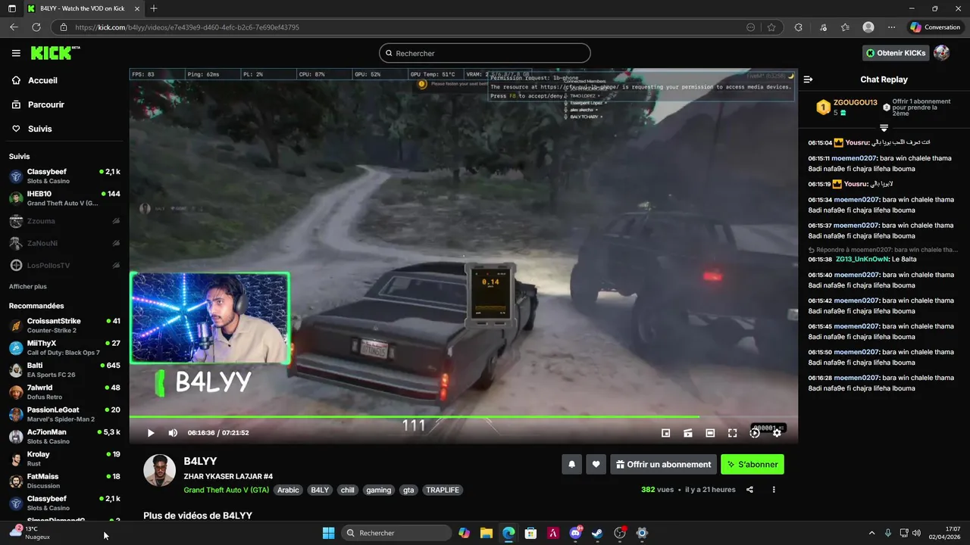Create a clip from the video
The height and width of the screenshot is (545, 970).
(x=688, y=433)
